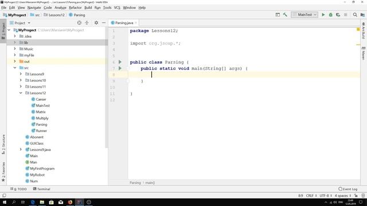Expand the Lessons9 package
The height and width of the screenshot is (206, 367).
[x=21, y=74]
